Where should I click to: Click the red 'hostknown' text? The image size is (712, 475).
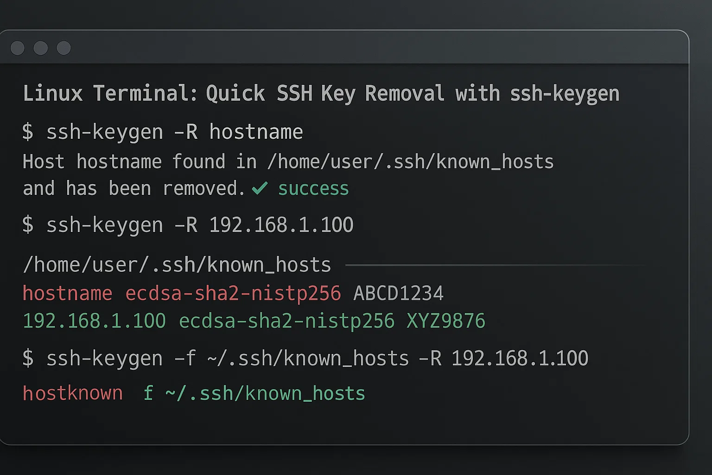73,393
